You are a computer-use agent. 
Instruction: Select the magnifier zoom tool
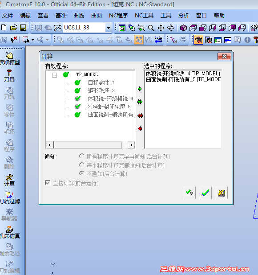click(151, 28)
